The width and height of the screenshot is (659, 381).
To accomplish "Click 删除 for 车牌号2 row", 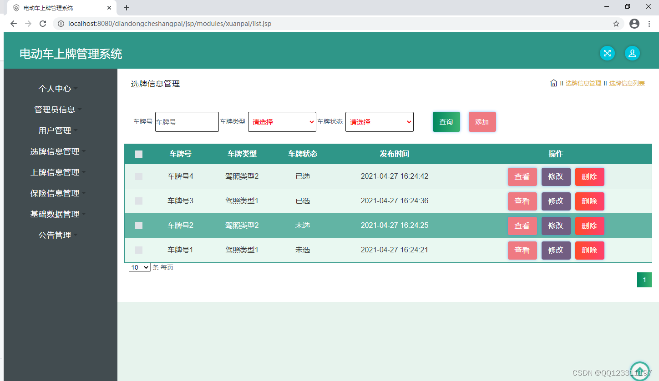I will click(590, 226).
